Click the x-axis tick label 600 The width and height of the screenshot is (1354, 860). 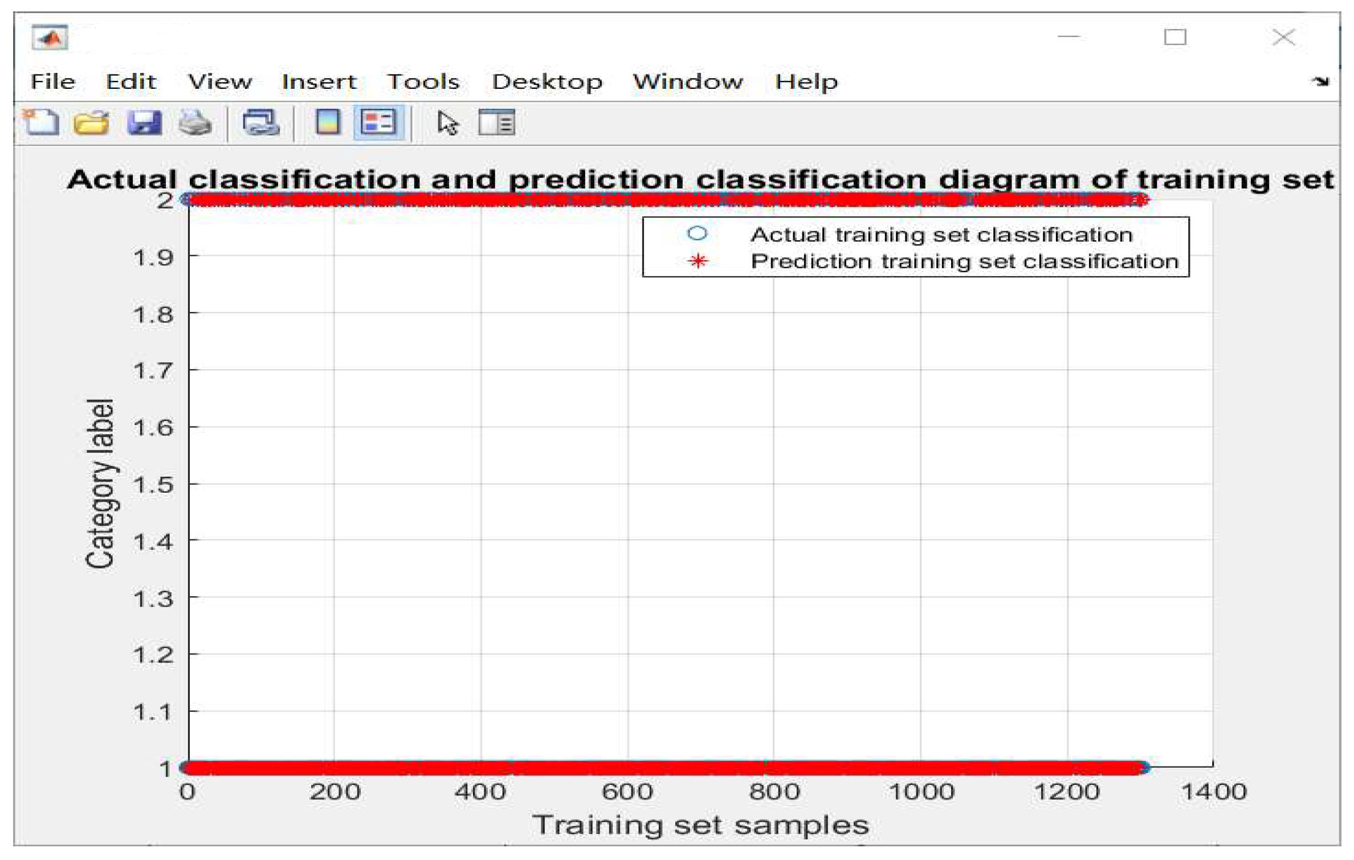coord(627,792)
